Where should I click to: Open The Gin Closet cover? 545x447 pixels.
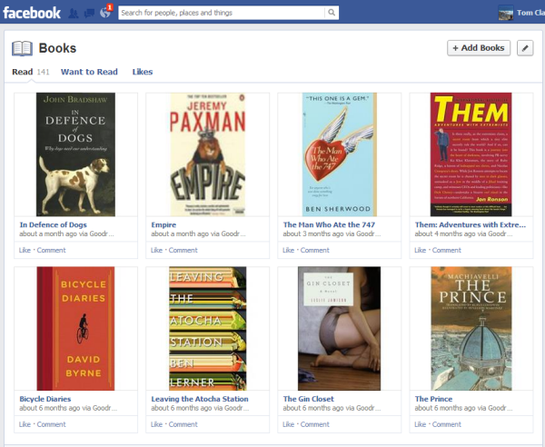pyautogui.click(x=339, y=329)
